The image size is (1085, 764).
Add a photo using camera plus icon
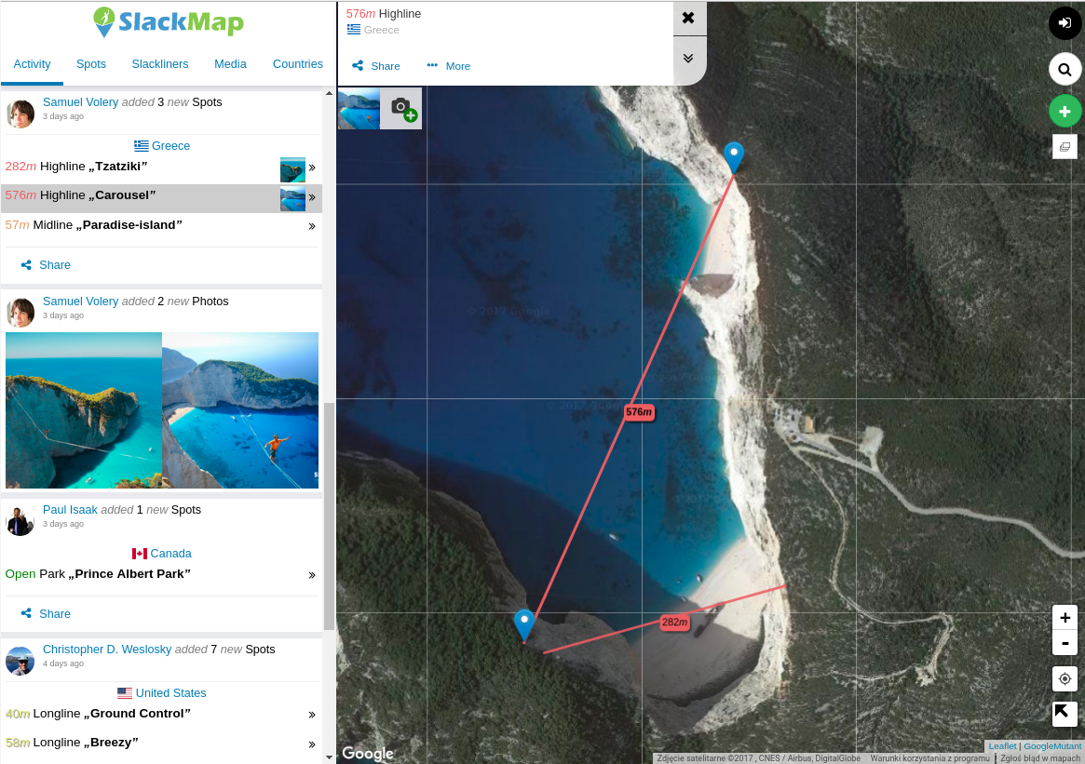402,108
